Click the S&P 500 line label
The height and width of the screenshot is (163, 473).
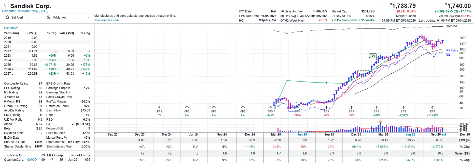[x=451, y=26]
